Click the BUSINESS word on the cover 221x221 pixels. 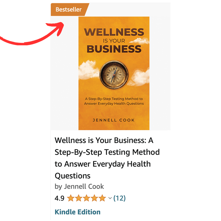tap(114, 49)
